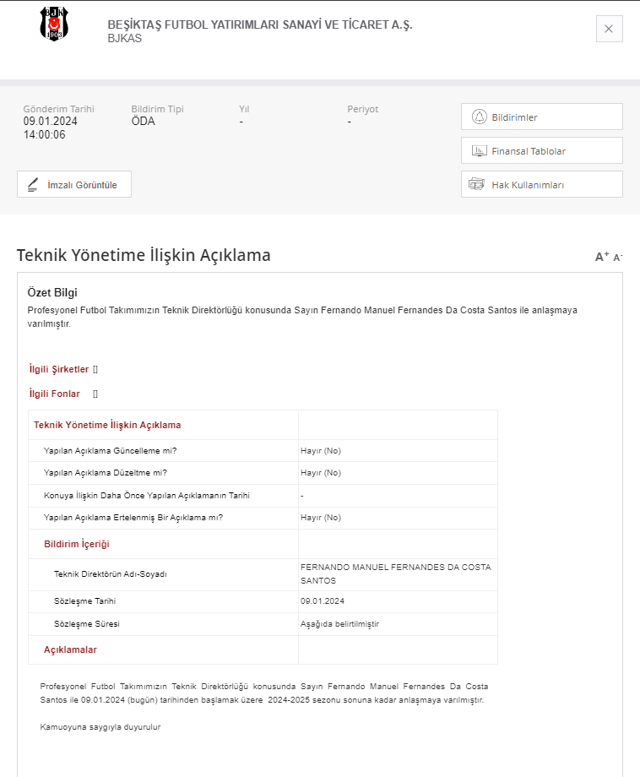The height and width of the screenshot is (777, 640).
Task: Click contract date value 09.01.2024 in table
Action: pyautogui.click(x=323, y=601)
